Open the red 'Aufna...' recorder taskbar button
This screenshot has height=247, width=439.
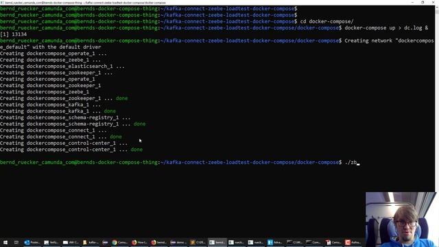click(353, 242)
